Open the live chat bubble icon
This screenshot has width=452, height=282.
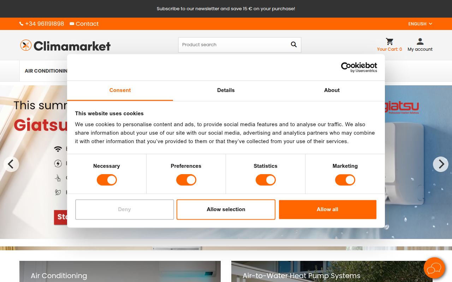(434, 268)
